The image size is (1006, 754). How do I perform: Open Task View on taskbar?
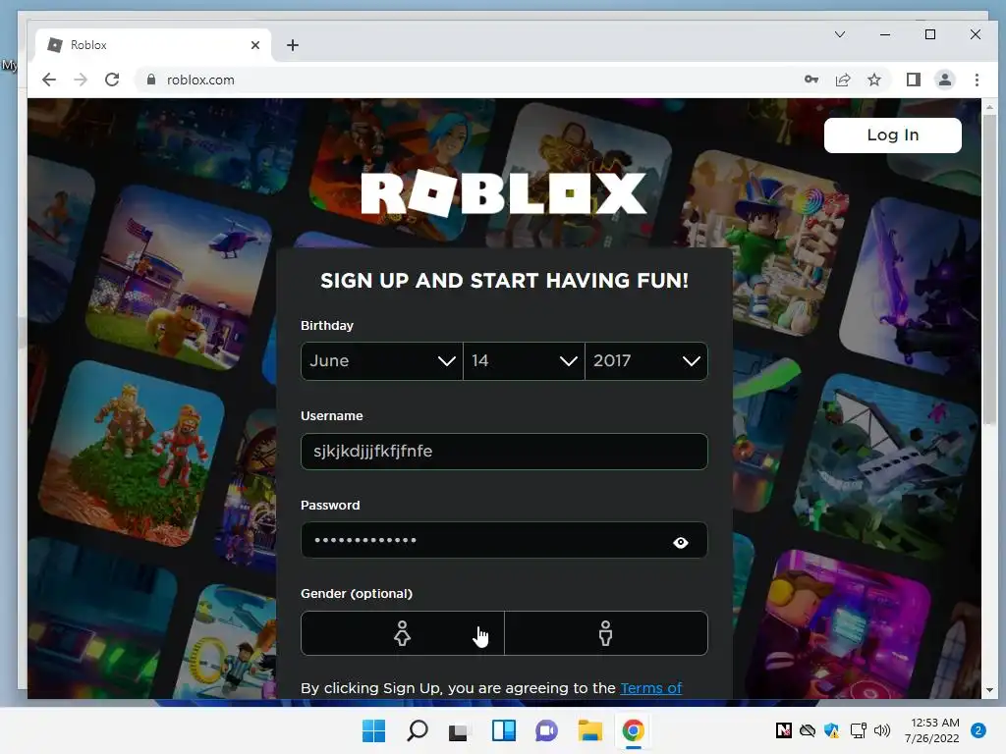click(x=458, y=730)
